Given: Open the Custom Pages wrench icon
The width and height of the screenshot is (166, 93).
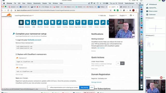Looking at the screenshot, I should point(103,22).
